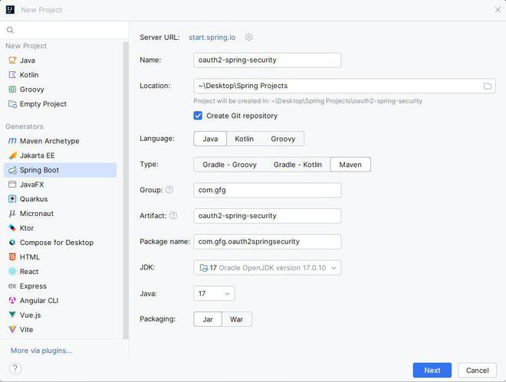The width and height of the screenshot is (506, 382).
Task: Click the Artifact field help icon
Action: (173, 216)
